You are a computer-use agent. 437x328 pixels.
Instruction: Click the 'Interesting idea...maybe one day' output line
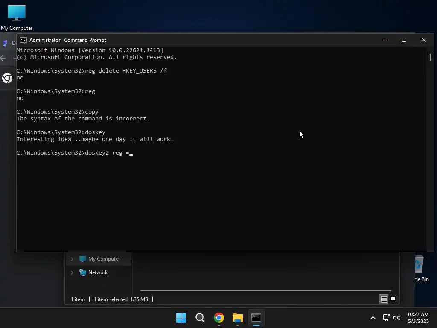click(x=95, y=139)
